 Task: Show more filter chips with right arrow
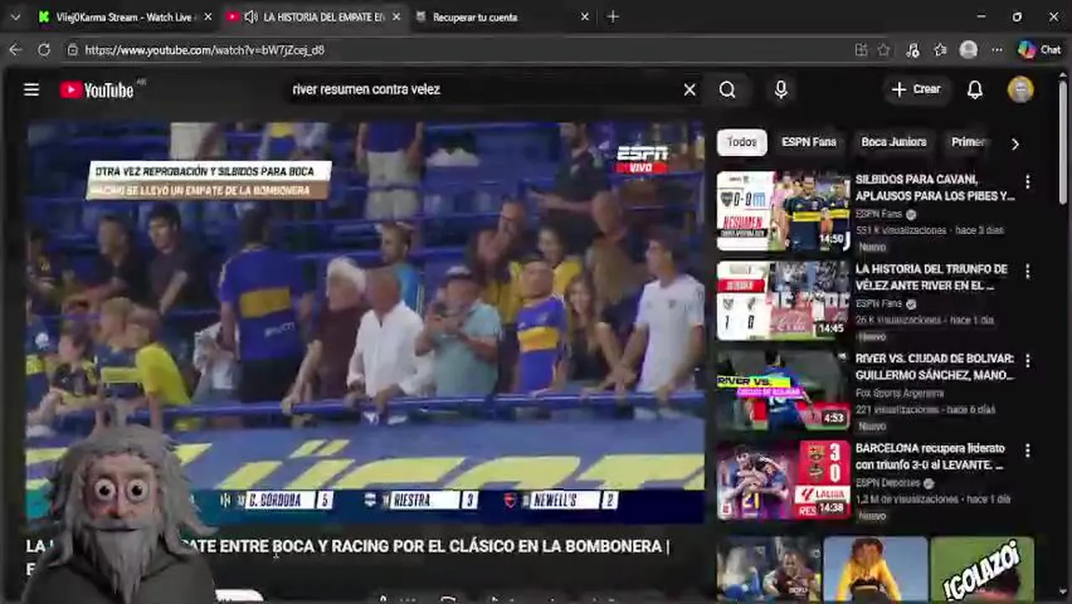click(x=1015, y=143)
